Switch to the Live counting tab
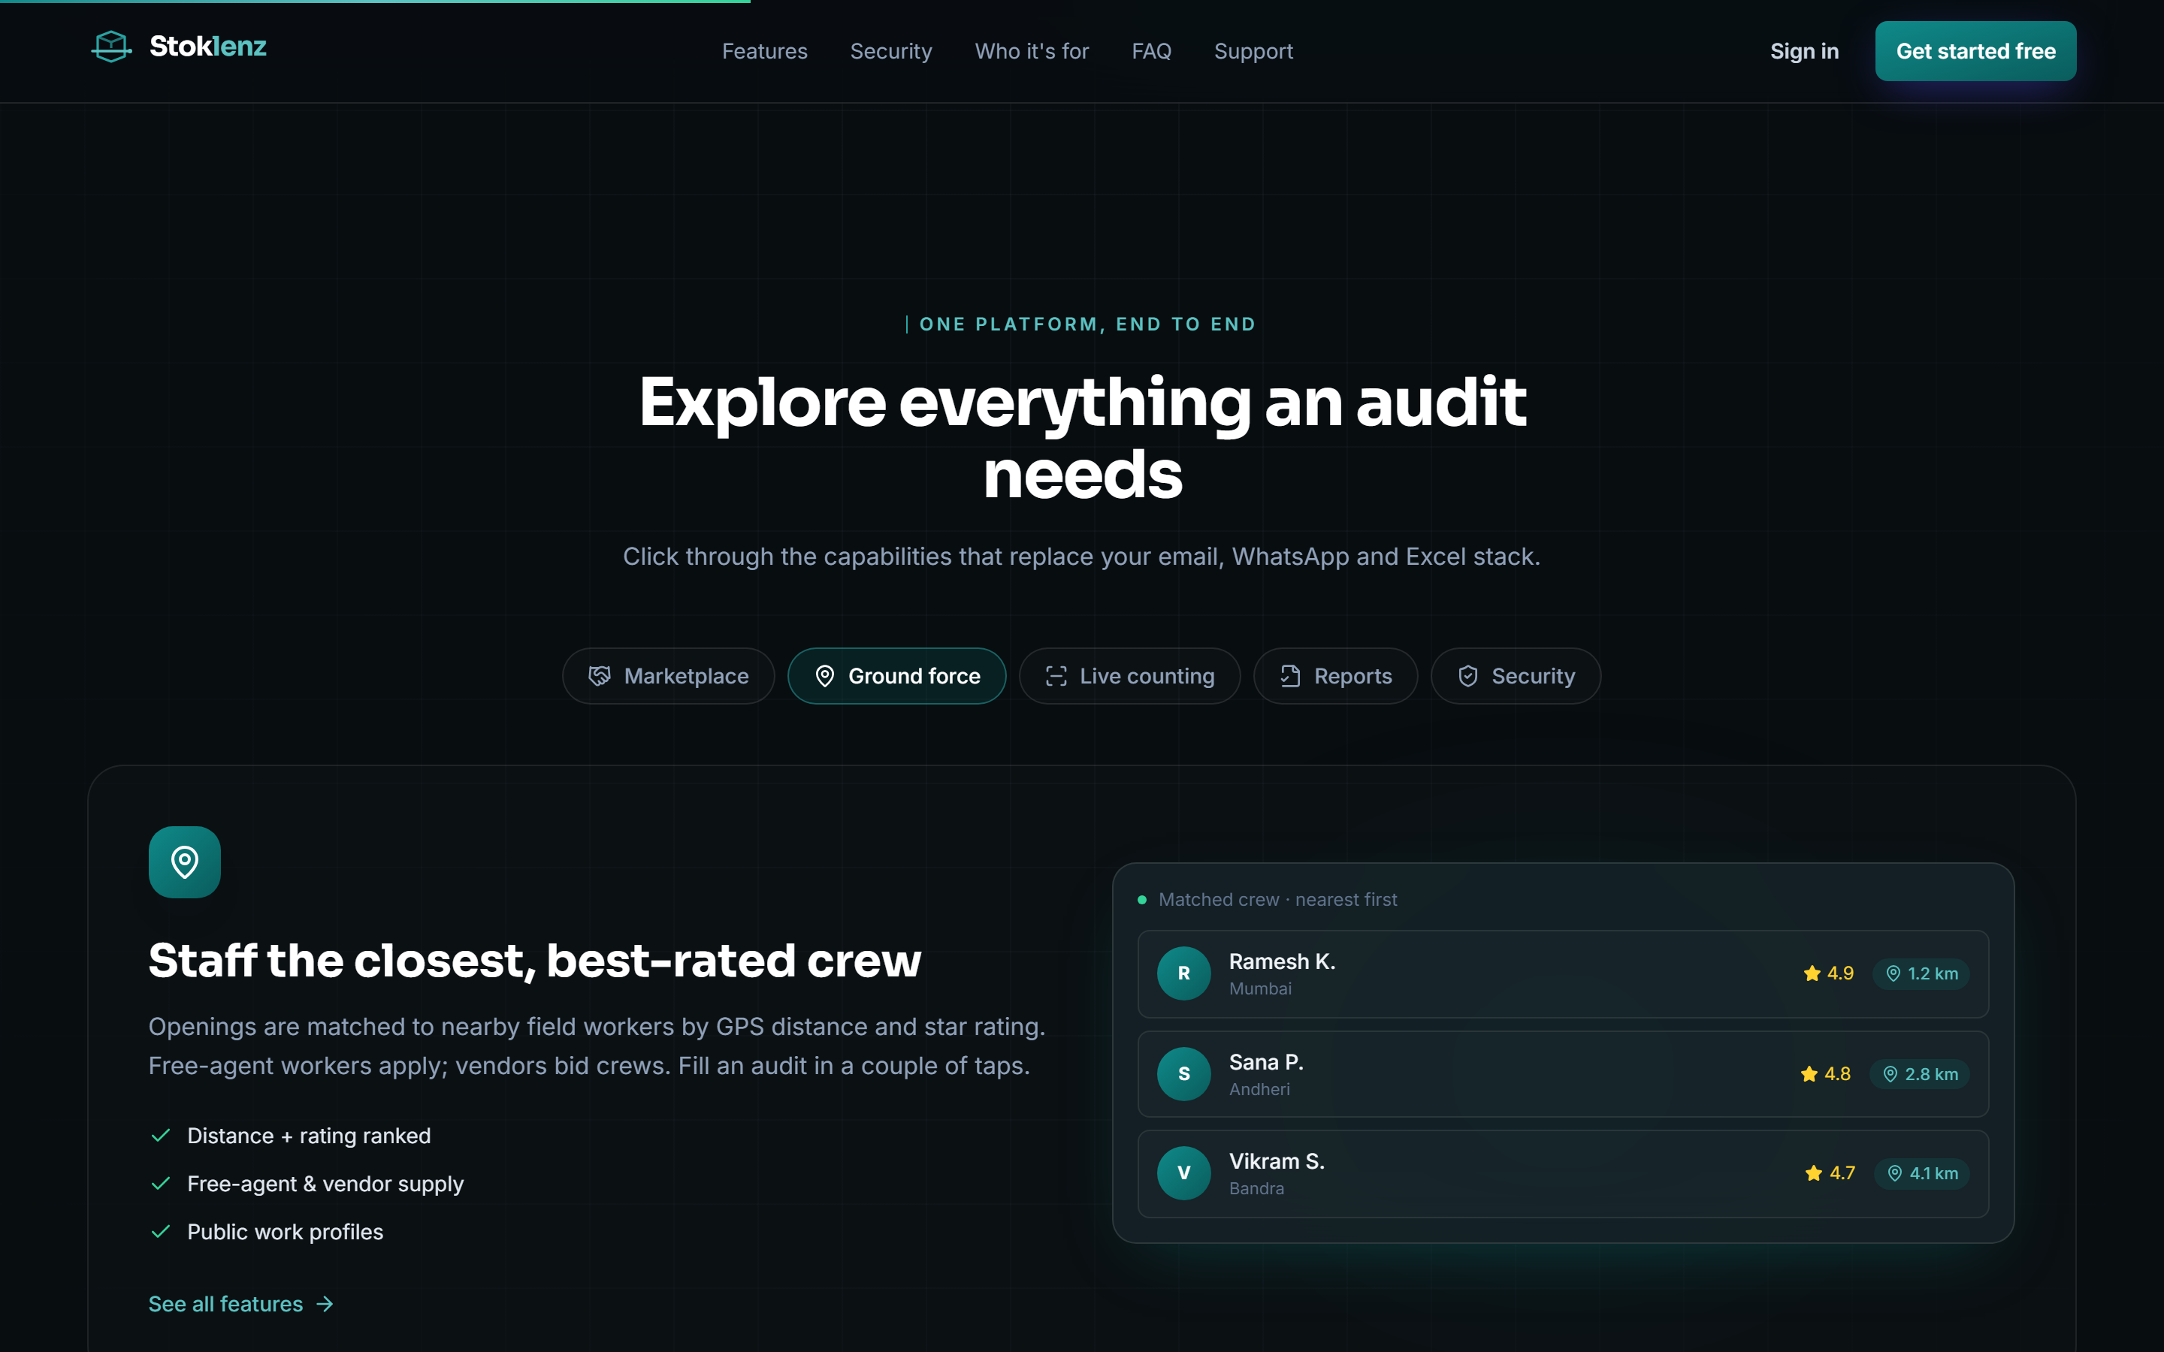The height and width of the screenshot is (1352, 2164). [x=1129, y=676]
